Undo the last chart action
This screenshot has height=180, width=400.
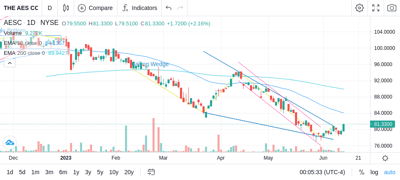coord(168,8)
